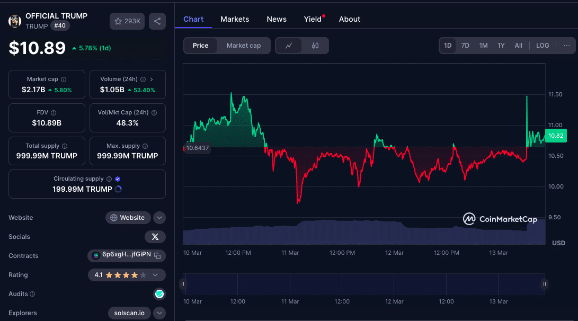Select the 7D time range
The image size is (578, 321).
point(465,46)
